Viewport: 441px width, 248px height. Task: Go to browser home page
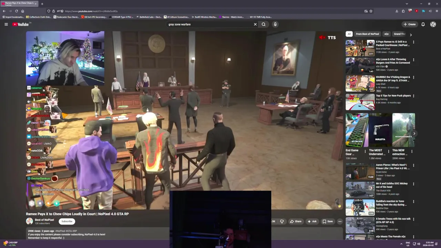22,11
